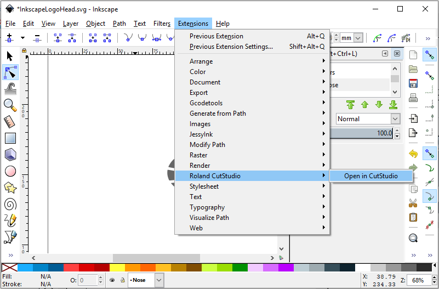This screenshot has height=289, width=439.
Task: Choose Previous Extension Settings entry
Action: [x=252, y=47]
